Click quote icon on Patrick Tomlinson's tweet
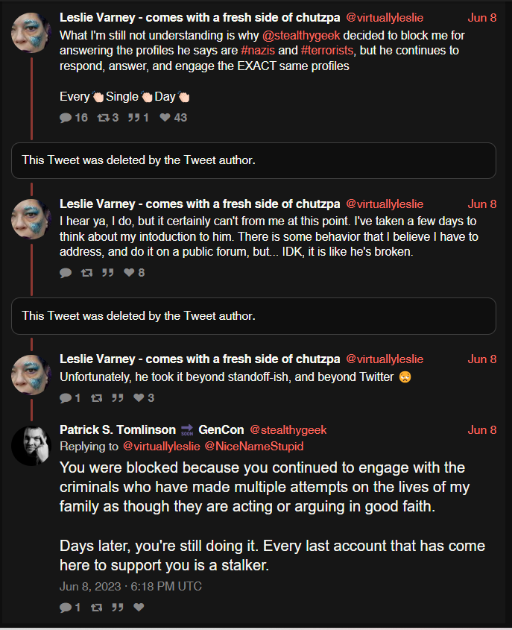This screenshot has height=630, width=512. [x=117, y=607]
